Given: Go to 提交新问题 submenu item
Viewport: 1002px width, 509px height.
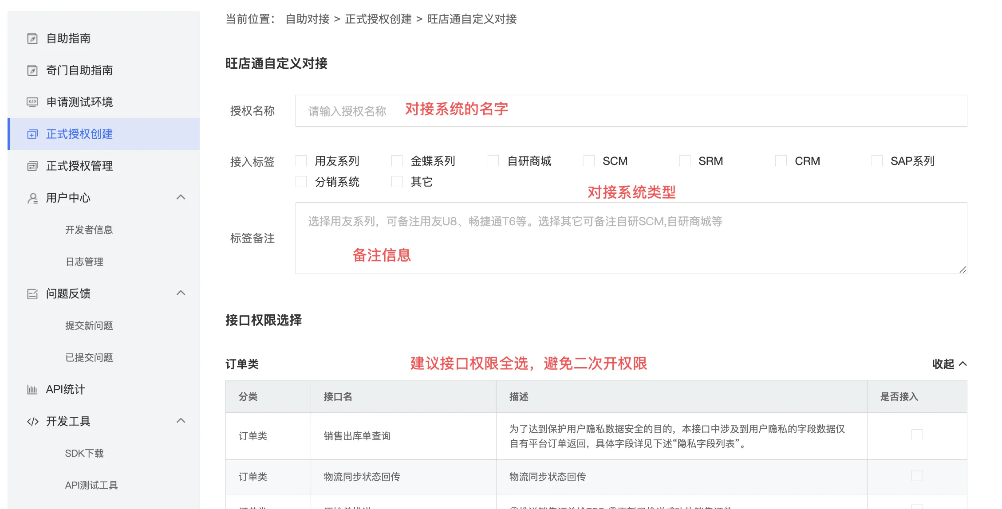Looking at the screenshot, I should pos(89,326).
